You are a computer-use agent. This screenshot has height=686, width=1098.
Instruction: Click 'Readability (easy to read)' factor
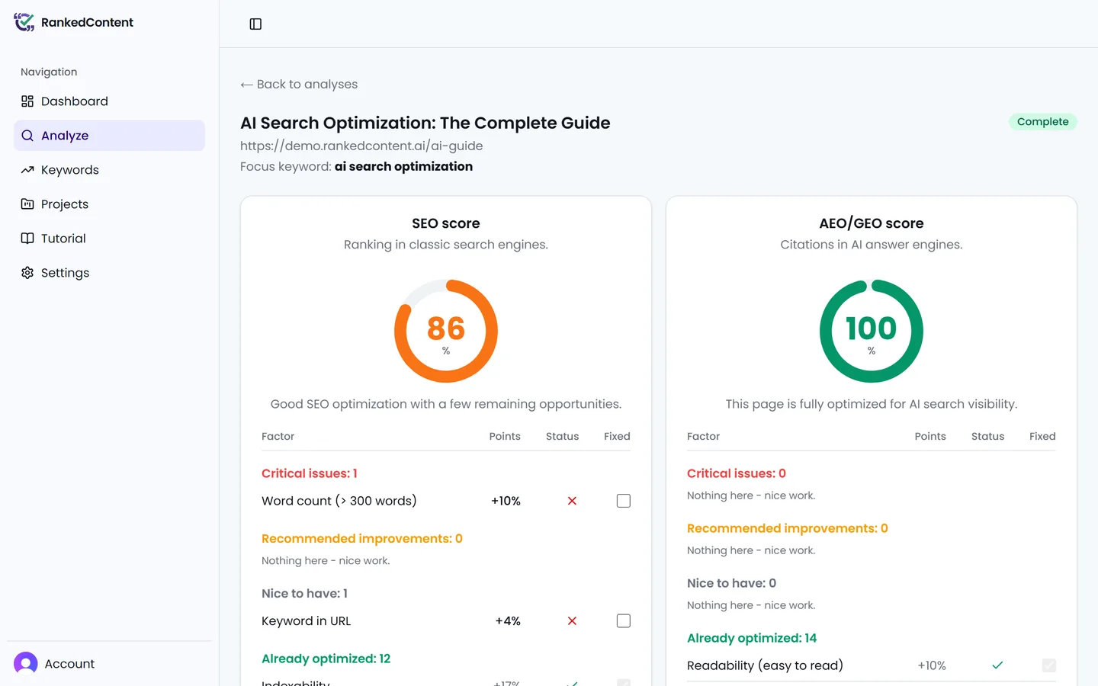[765, 665]
